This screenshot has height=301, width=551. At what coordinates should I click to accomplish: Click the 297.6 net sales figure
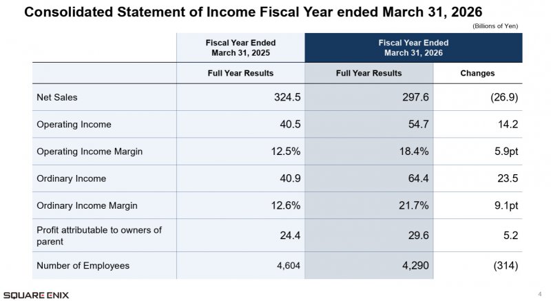coord(415,97)
